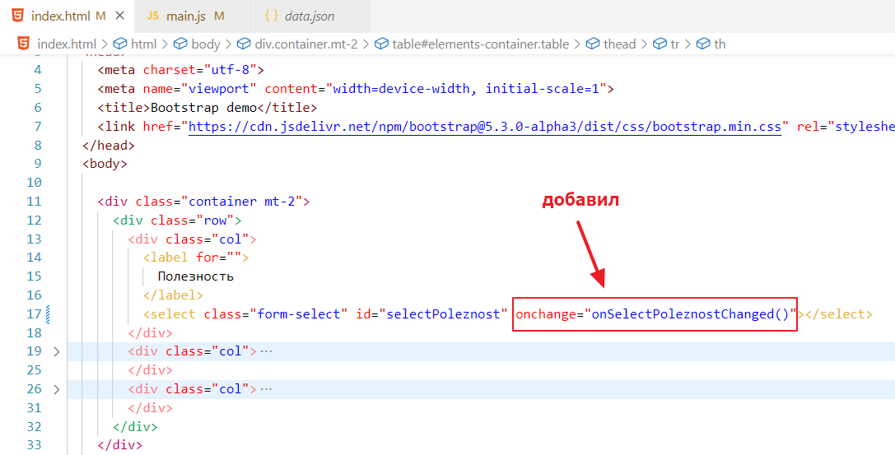Click line number 17 in the gutter
This screenshot has height=455, width=895.
pyautogui.click(x=34, y=314)
